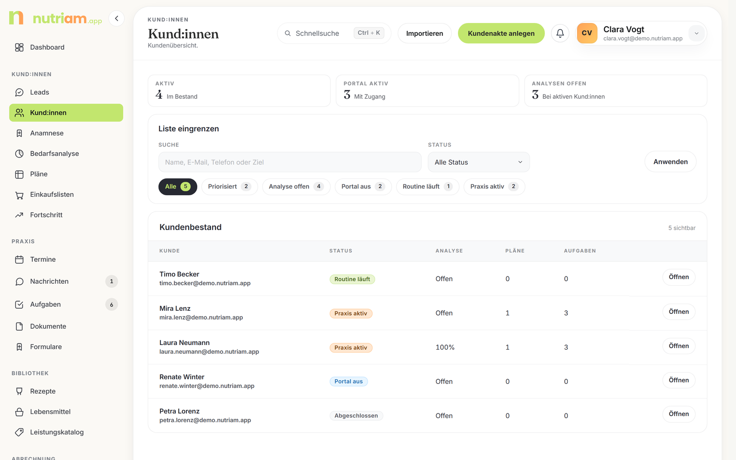Open Laura Neumann's record with Öffnen

[679, 346]
